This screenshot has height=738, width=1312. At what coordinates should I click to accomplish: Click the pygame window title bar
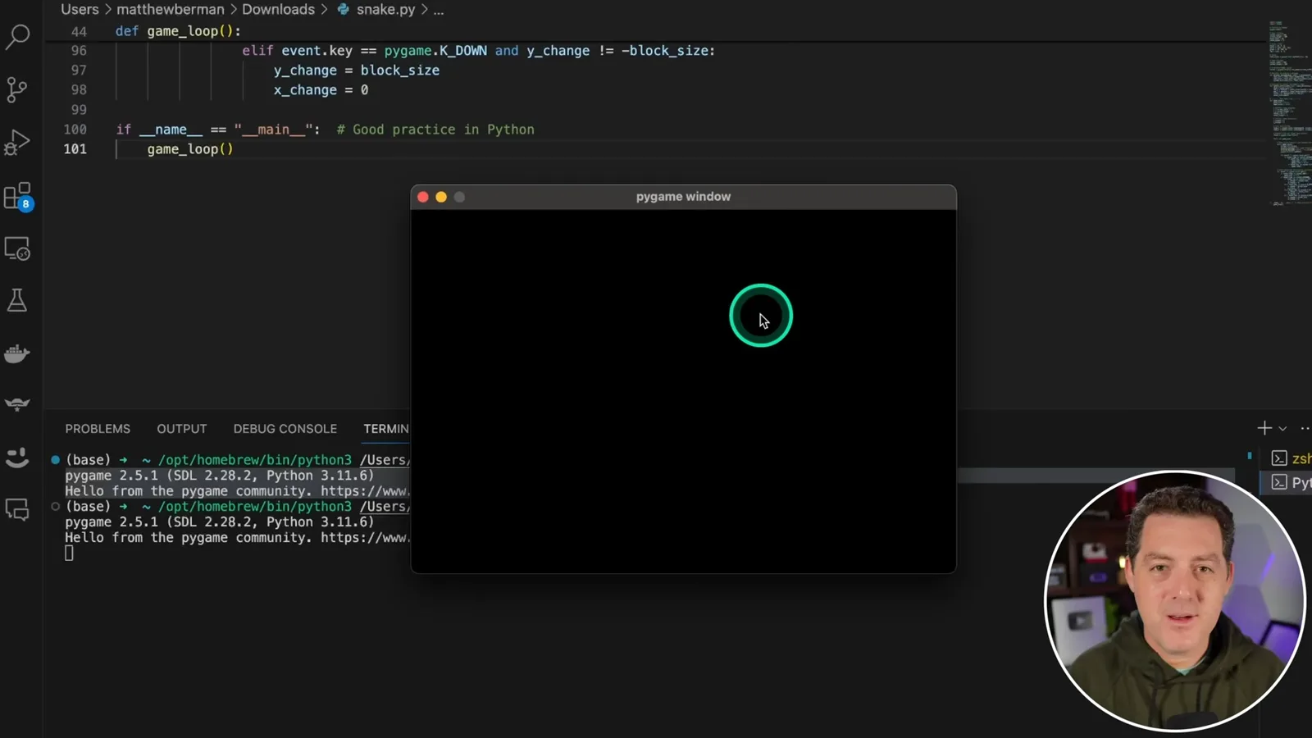click(x=683, y=197)
